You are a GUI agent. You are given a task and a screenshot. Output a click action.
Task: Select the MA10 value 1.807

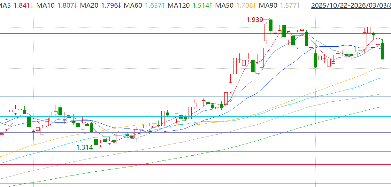[65, 5]
